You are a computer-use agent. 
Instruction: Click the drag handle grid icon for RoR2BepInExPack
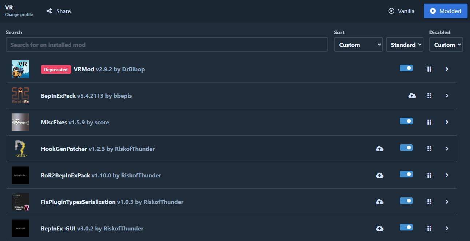coord(429,175)
